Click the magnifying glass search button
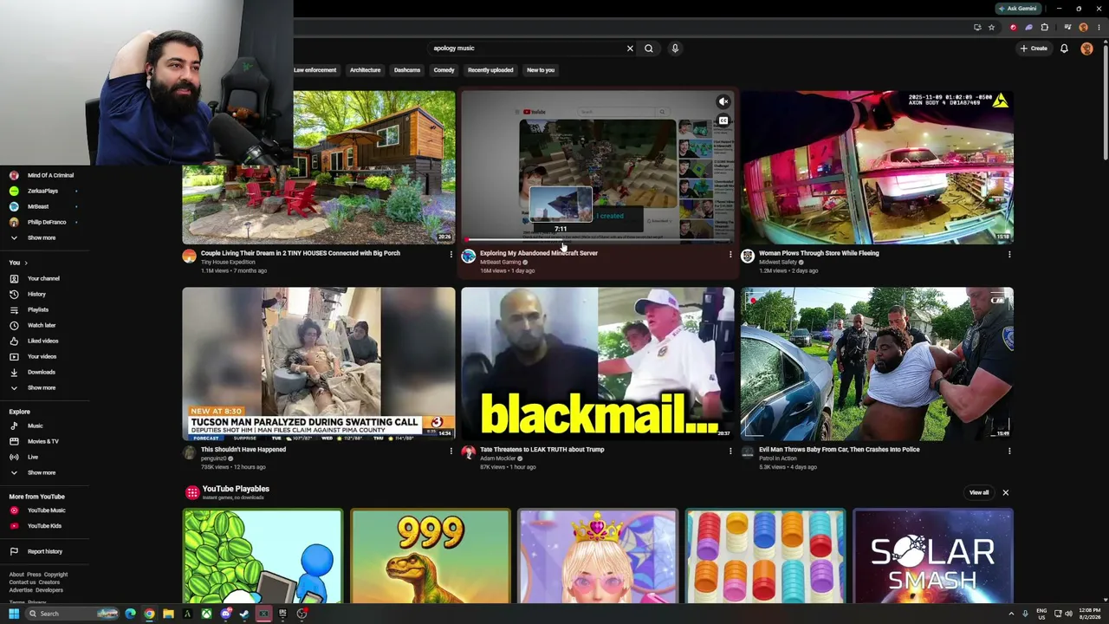 click(649, 49)
